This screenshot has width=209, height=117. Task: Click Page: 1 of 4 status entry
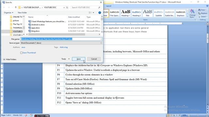tap(6, 115)
